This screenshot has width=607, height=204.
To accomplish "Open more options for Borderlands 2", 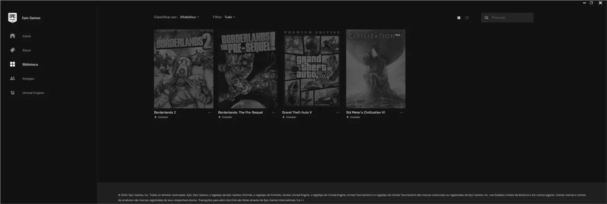I will (210, 112).
